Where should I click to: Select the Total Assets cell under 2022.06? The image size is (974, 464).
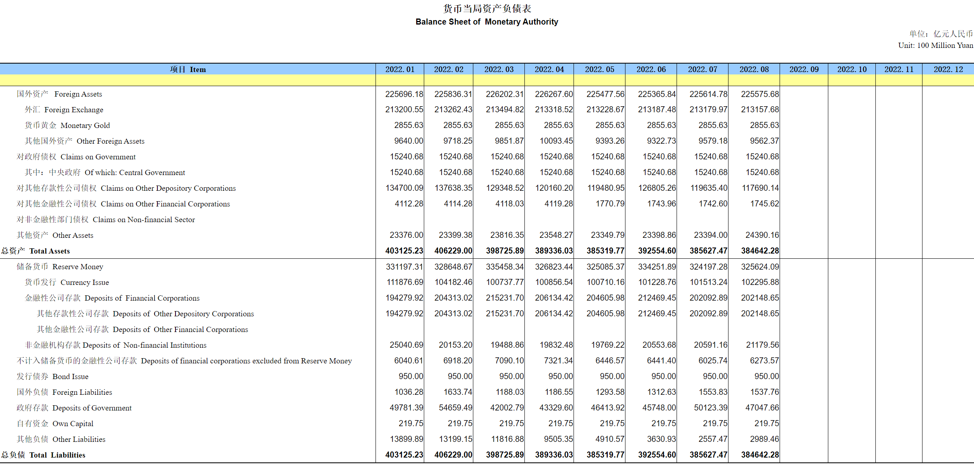point(656,251)
